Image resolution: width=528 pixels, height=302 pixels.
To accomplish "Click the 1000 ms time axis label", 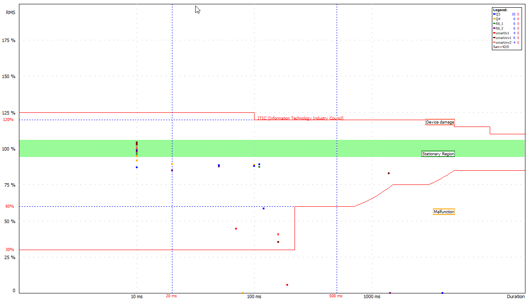I will click(372, 296).
